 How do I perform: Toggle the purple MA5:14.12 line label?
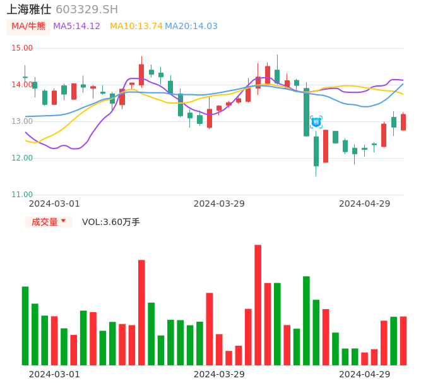[x=76, y=27]
